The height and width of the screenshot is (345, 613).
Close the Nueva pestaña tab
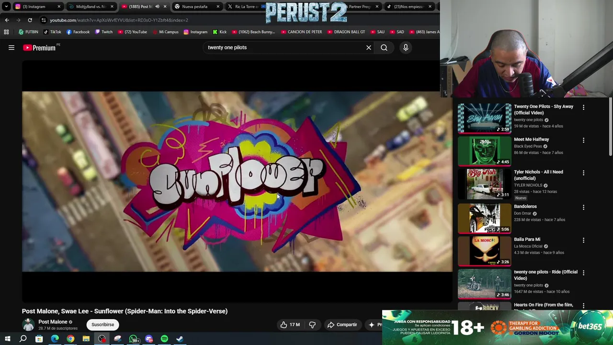point(218,7)
